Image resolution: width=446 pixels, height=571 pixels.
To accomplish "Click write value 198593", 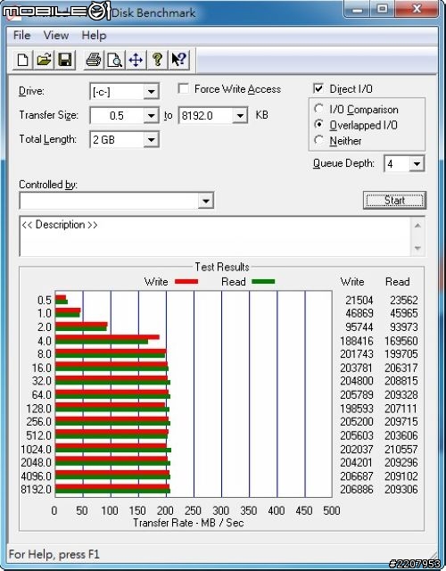I will point(357,409).
